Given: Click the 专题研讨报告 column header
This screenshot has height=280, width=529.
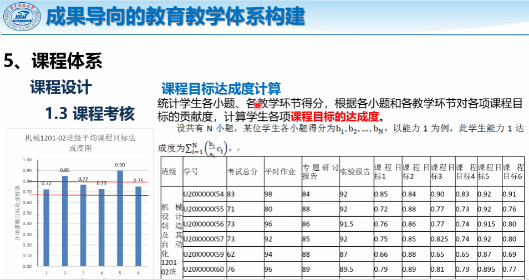Looking at the screenshot, I should [x=319, y=172].
